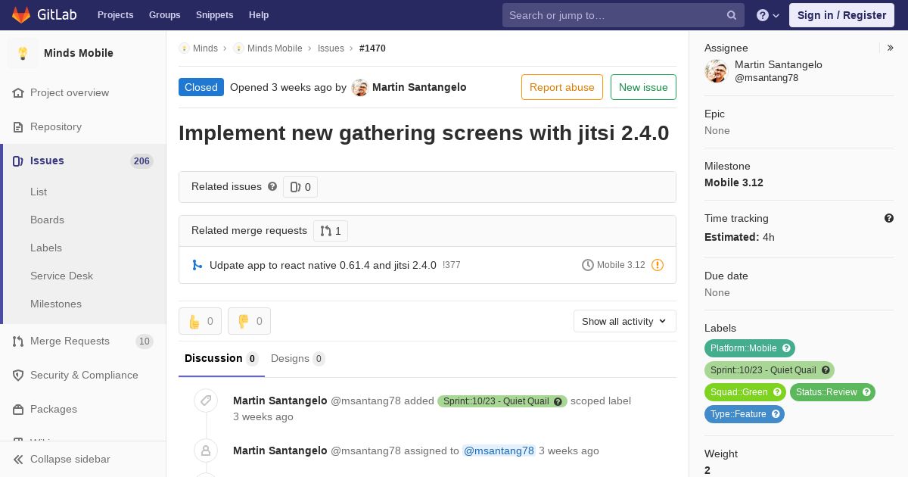Viewport: 908px width, 477px height.
Task: Open issue Boards in sidebar
Action: tap(47, 220)
